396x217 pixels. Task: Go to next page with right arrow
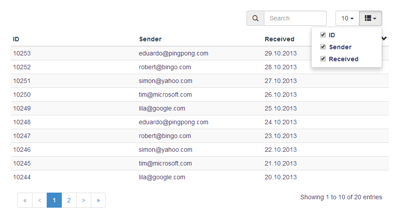(x=84, y=200)
